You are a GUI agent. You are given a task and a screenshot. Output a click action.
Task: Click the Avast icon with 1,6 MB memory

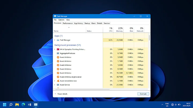(58, 65)
